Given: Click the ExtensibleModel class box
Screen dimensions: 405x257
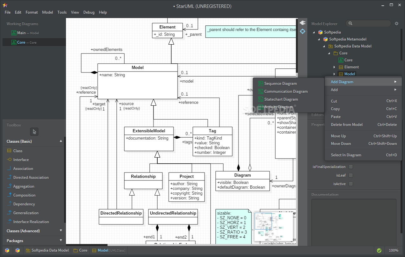Looking at the screenshot, I should [149, 139].
